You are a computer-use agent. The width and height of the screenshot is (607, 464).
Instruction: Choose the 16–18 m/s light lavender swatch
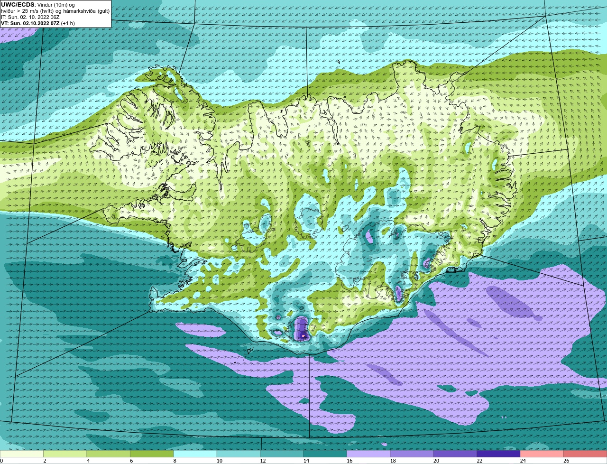(x=368, y=454)
